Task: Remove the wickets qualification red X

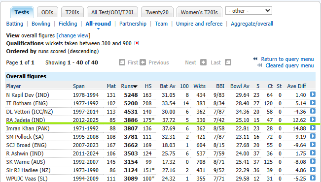Action: pyautogui.click(x=137, y=43)
